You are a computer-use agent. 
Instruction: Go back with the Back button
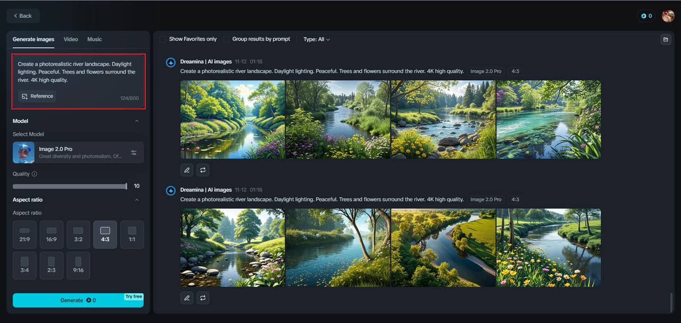[x=23, y=16]
